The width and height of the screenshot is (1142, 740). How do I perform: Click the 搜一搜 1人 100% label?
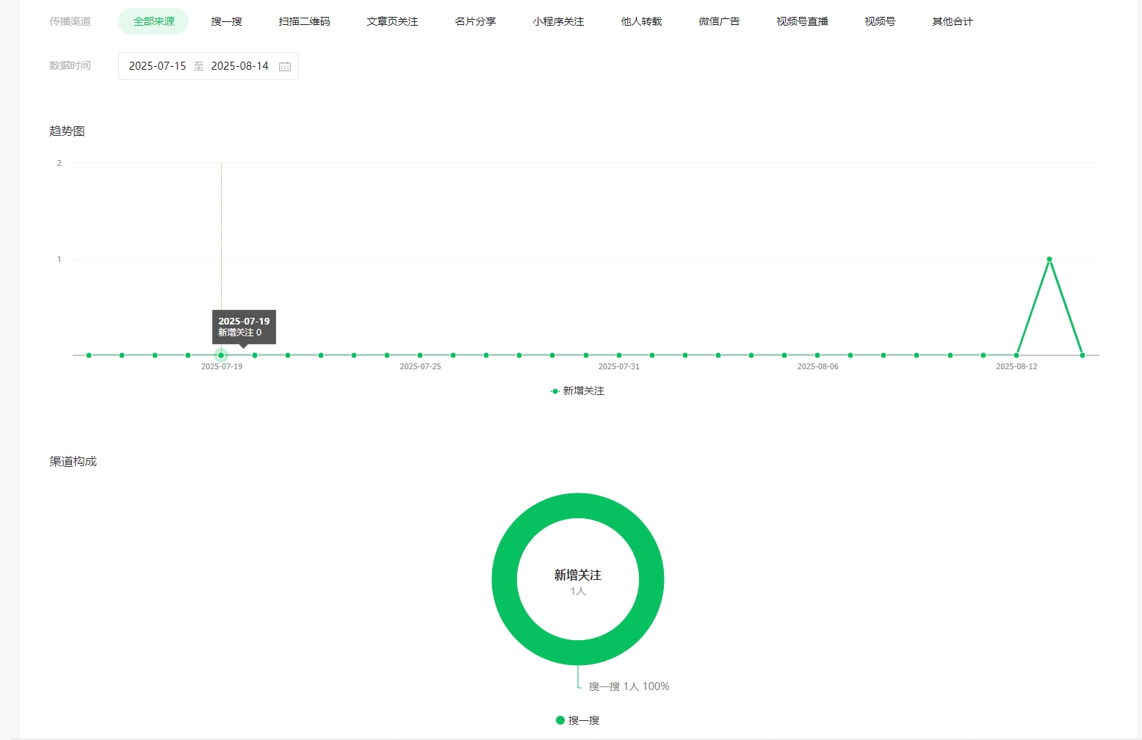click(629, 686)
